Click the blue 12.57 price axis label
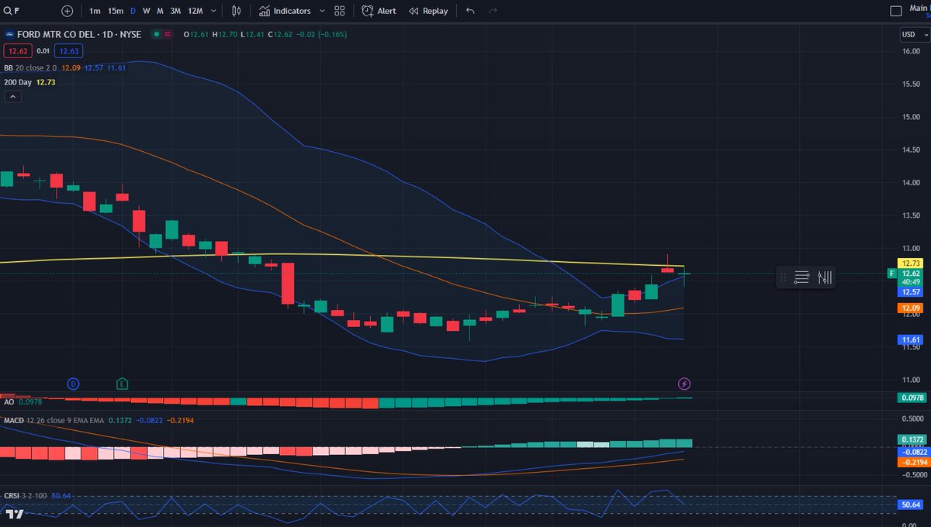Screen dimensions: 931x527 [x=912, y=292]
